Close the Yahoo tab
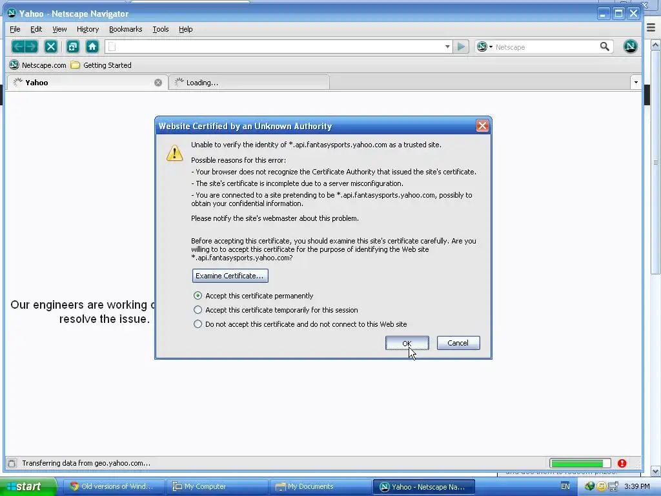Screen dimensions: 661x496 [x=158, y=83]
